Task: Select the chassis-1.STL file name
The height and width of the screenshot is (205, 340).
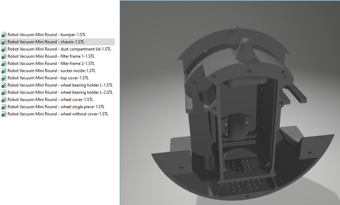Action: [46, 42]
